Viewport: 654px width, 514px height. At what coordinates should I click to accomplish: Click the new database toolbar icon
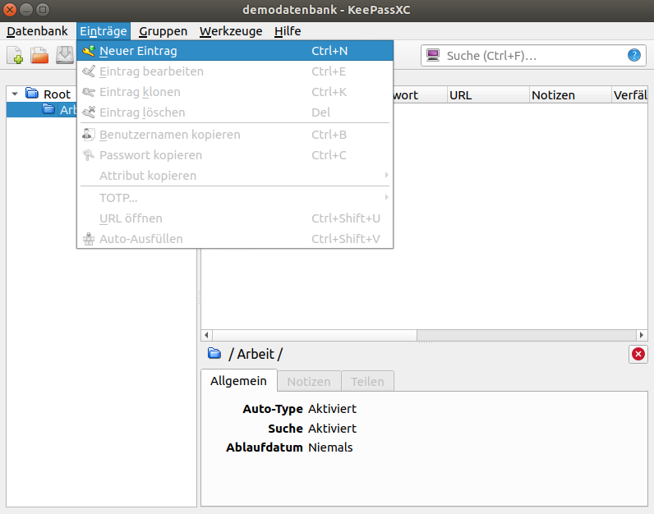coord(16,56)
